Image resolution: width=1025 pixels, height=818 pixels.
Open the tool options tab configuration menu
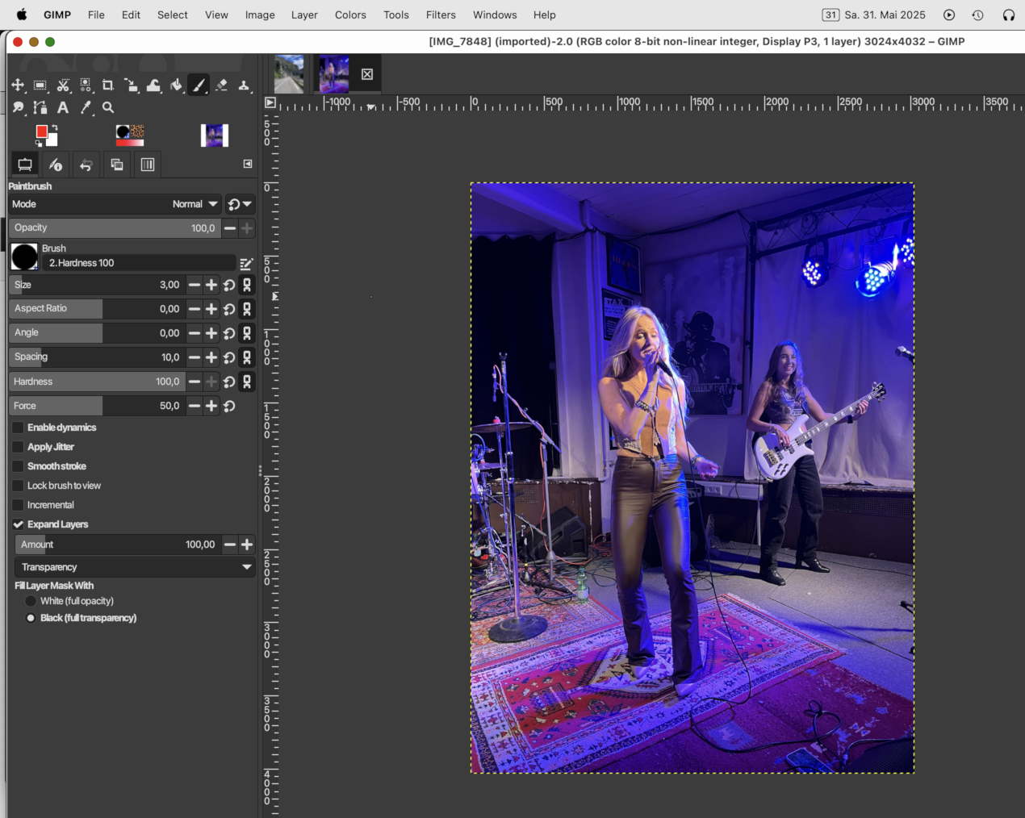click(248, 164)
